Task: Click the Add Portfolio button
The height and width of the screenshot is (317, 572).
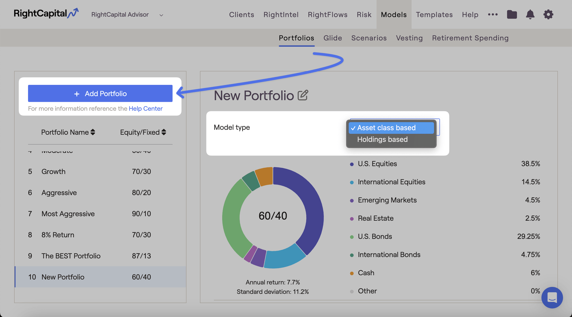Action: pyautogui.click(x=100, y=93)
